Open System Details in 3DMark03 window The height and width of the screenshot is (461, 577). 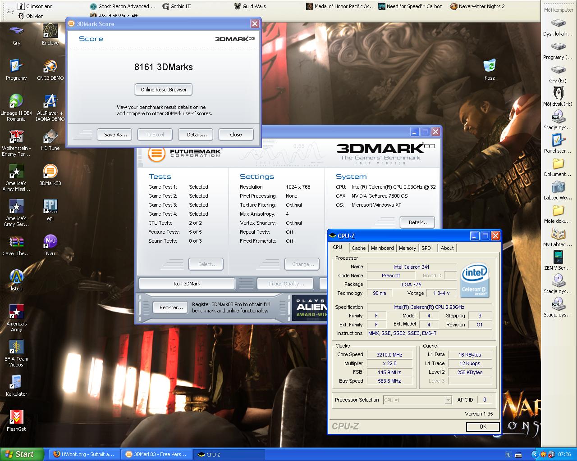[x=417, y=222]
